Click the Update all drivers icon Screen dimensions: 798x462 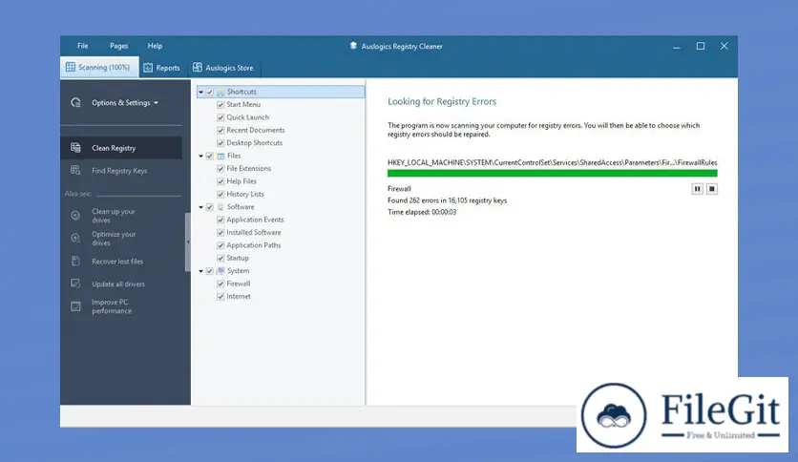[75, 283]
